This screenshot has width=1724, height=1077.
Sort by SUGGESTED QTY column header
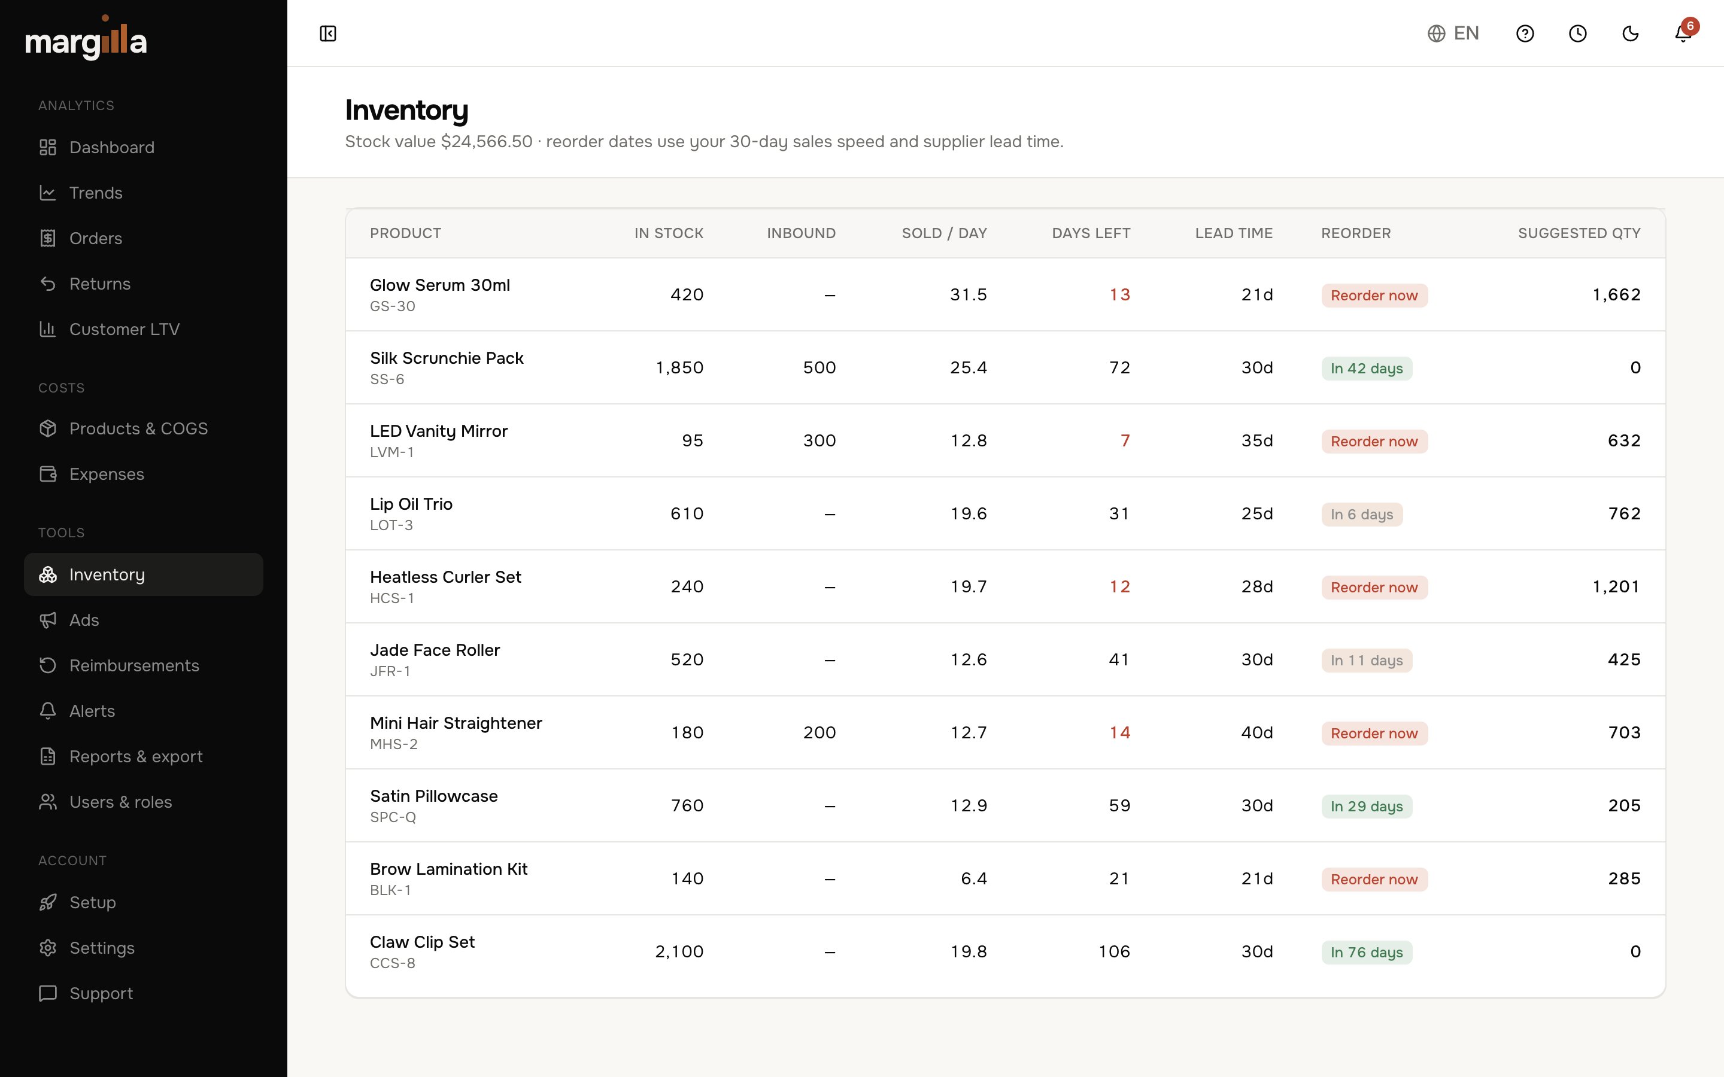(x=1579, y=233)
